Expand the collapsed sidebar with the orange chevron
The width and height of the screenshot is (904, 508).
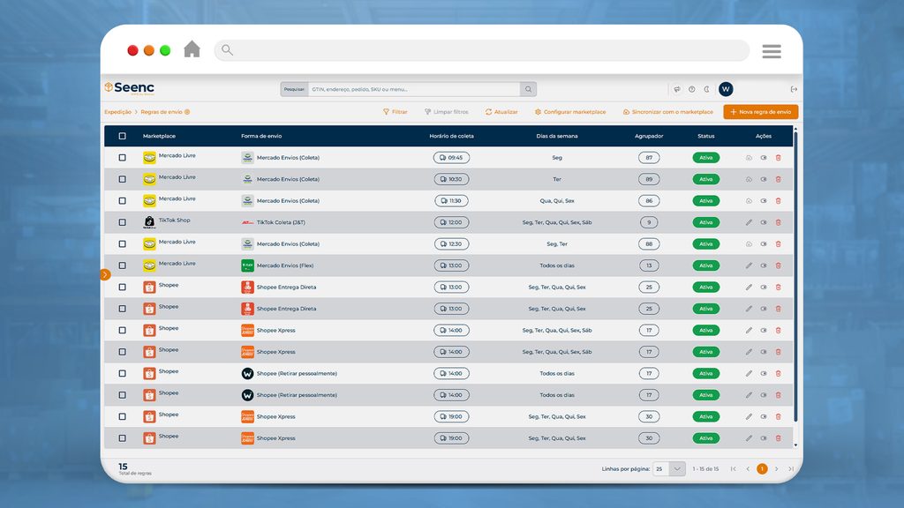[105, 275]
